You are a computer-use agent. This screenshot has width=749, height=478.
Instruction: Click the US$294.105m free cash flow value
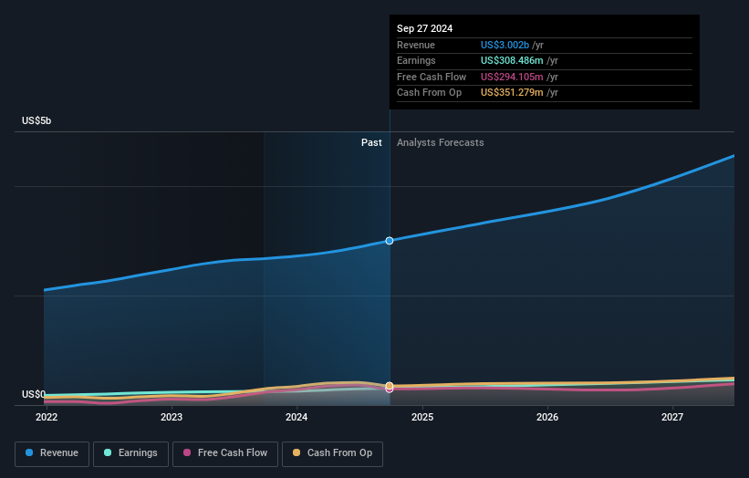[512, 77]
